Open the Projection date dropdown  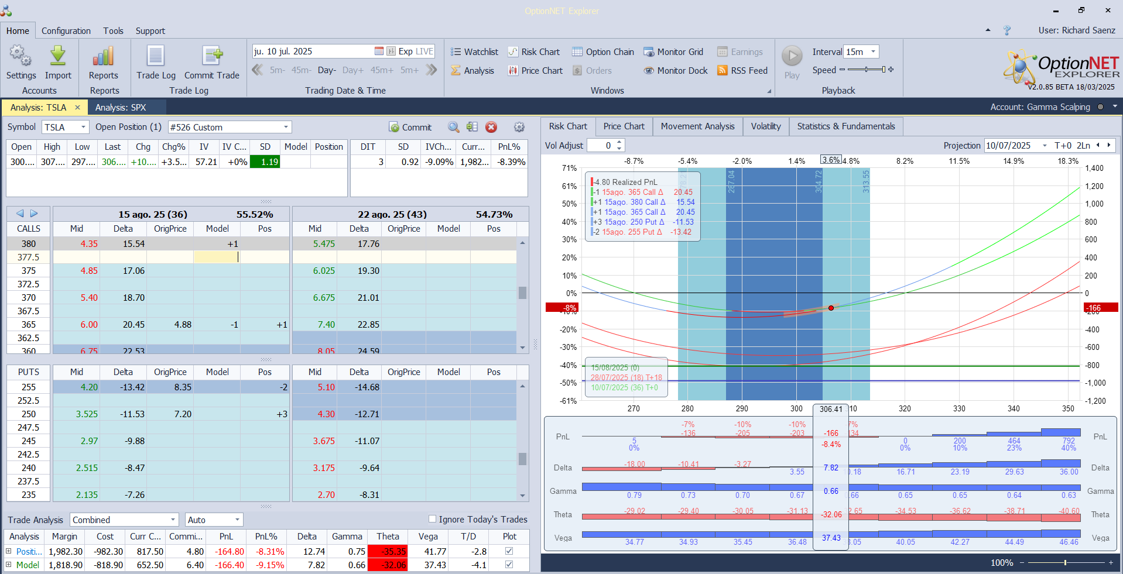[x=1045, y=146]
